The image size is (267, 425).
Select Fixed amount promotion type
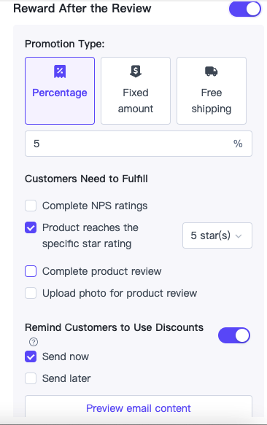click(x=136, y=91)
